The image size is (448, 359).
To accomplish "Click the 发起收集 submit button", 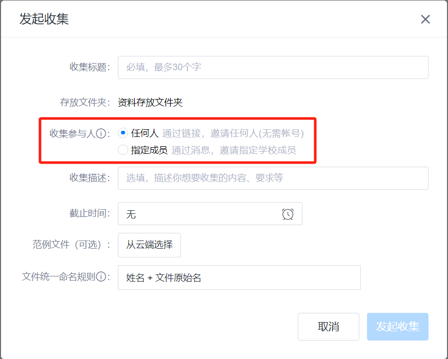I will pos(397,327).
